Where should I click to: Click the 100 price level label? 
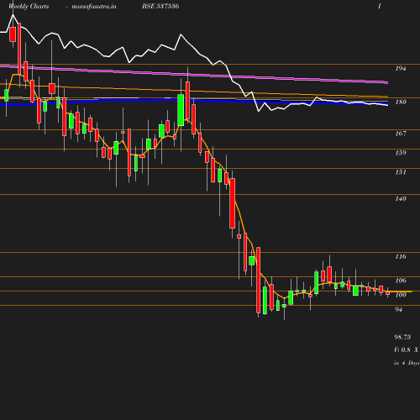pyautogui.click(x=401, y=295)
